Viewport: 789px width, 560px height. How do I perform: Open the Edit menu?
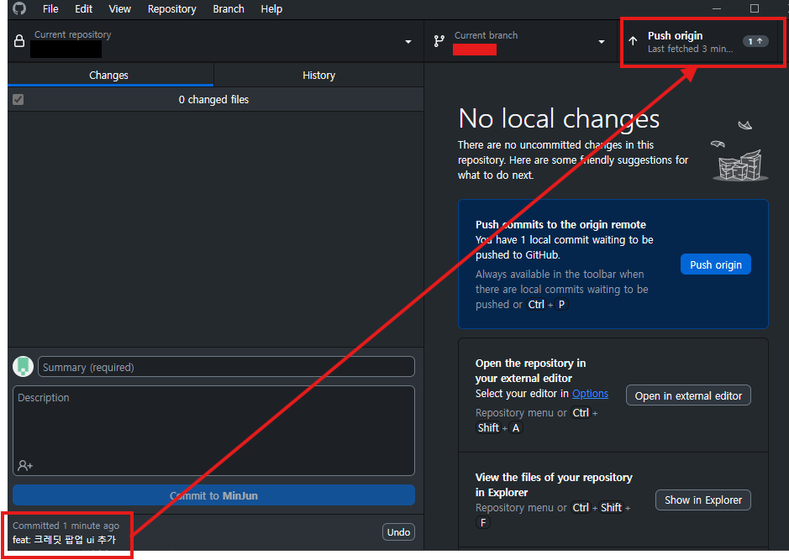point(83,9)
